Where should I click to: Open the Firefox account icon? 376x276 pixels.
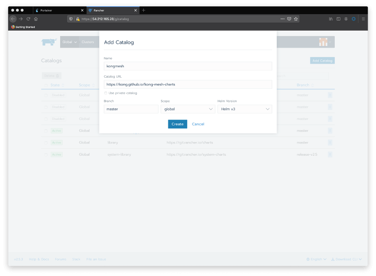click(346, 19)
